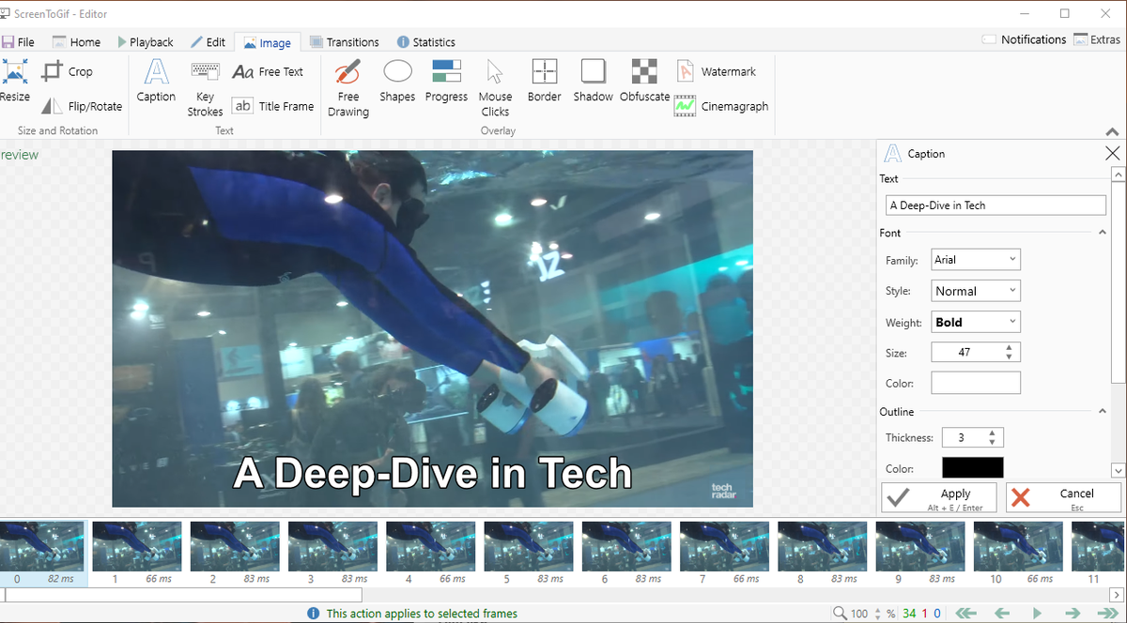The image size is (1127, 623).
Task: Open the Free Drawing tool
Action: coord(347,87)
